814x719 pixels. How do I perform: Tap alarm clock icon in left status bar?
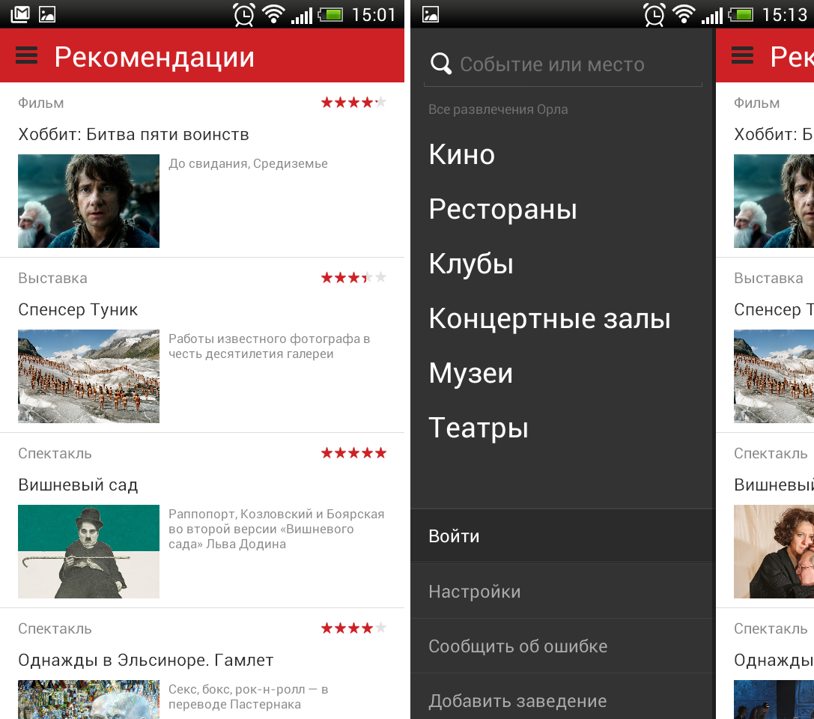[x=243, y=14]
